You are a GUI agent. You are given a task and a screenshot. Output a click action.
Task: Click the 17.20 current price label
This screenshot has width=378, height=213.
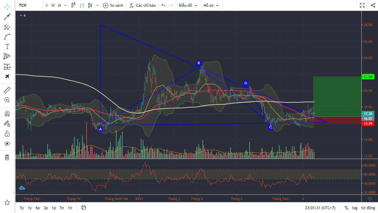point(368,114)
